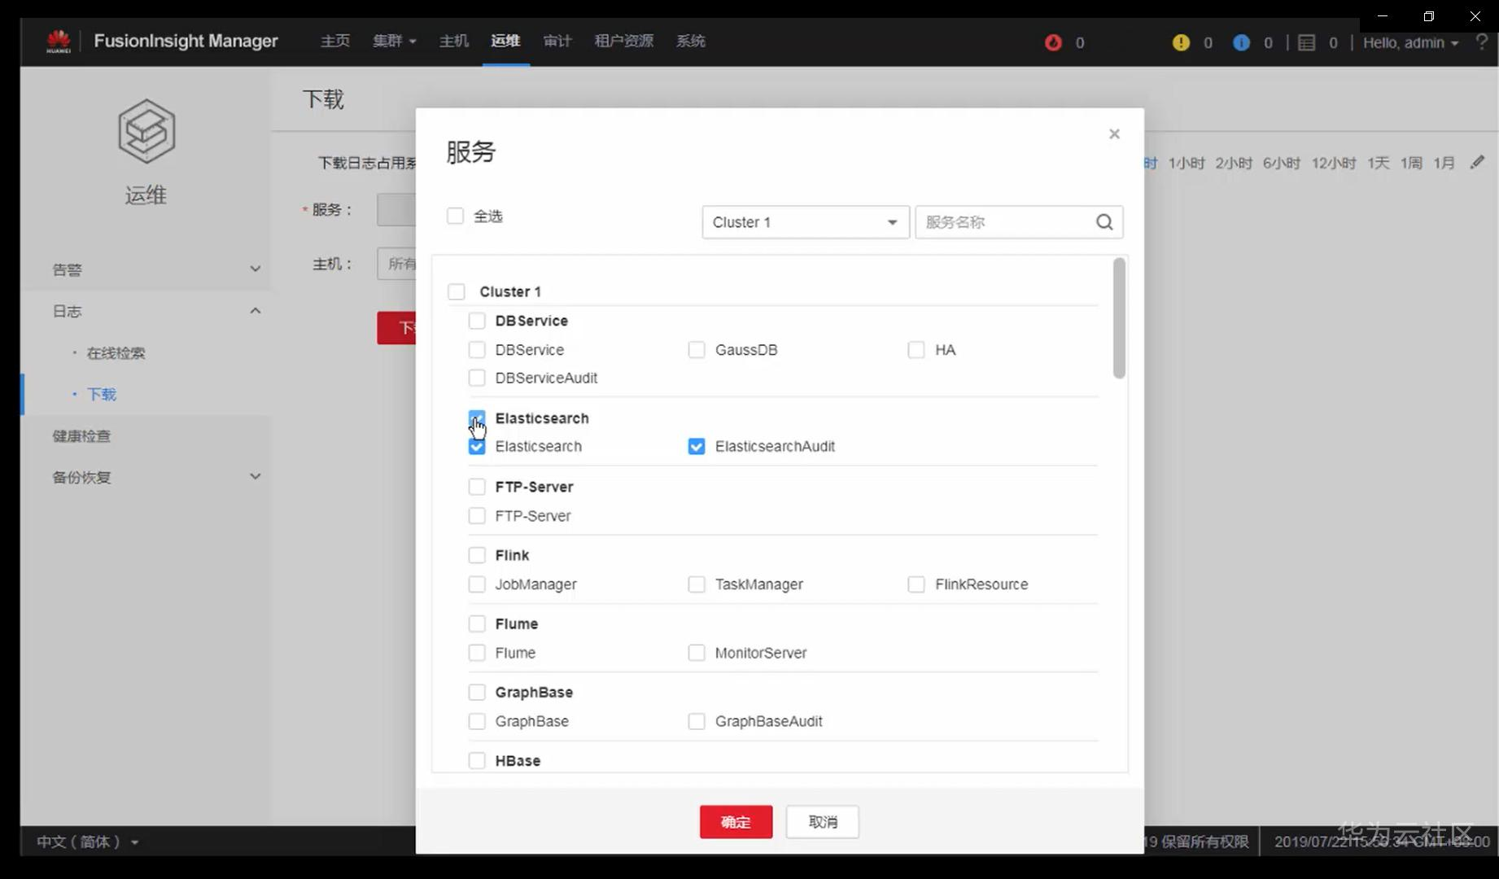Select the 1周 time range

coord(1411,164)
